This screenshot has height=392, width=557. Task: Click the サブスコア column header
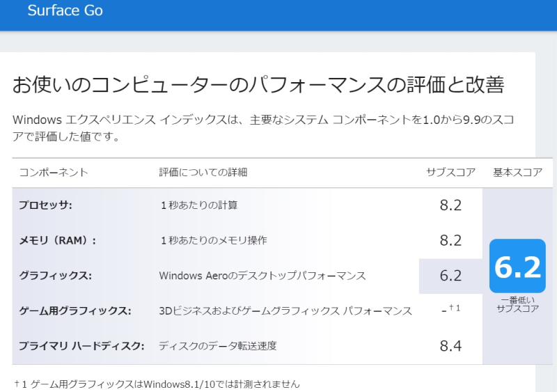(450, 173)
